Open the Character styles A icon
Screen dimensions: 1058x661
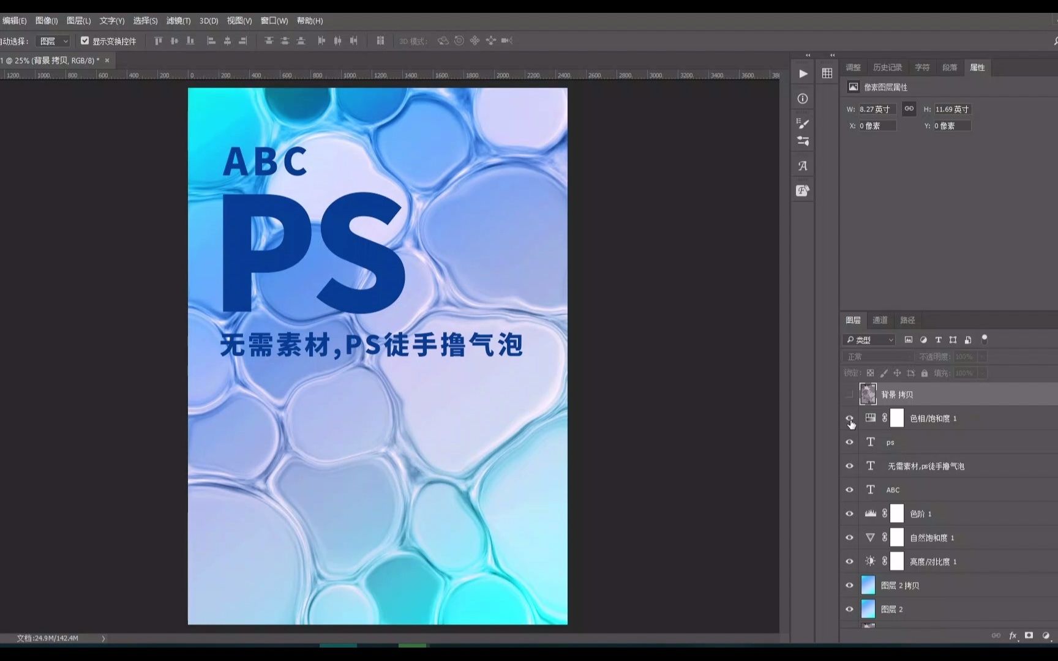tap(803, 166)
